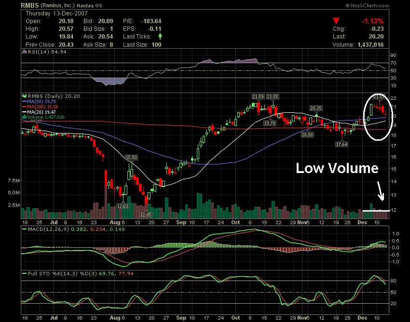Screen dimensions: 410x322
Task: Click the Prev Close value 20.43
Action: tap(66, 45)
